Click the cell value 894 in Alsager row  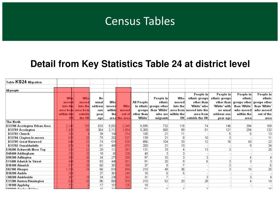[x=127, y=169]
